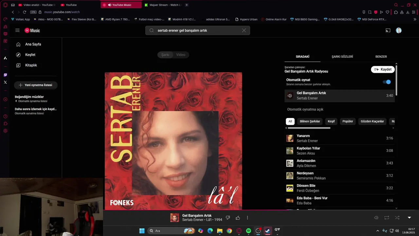419x236 pixels.
Task: Click the player volume speaker icon
Action: [376, 218]
